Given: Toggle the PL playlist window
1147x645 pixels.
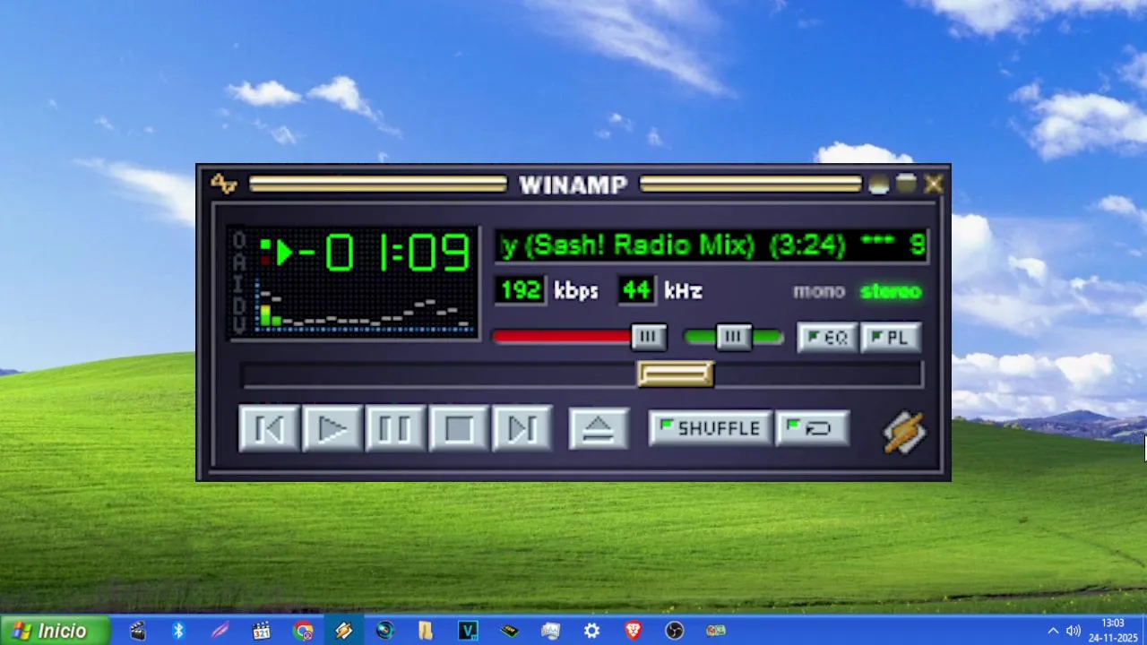Looking at the screenshot, I should (x=891, y=338).
